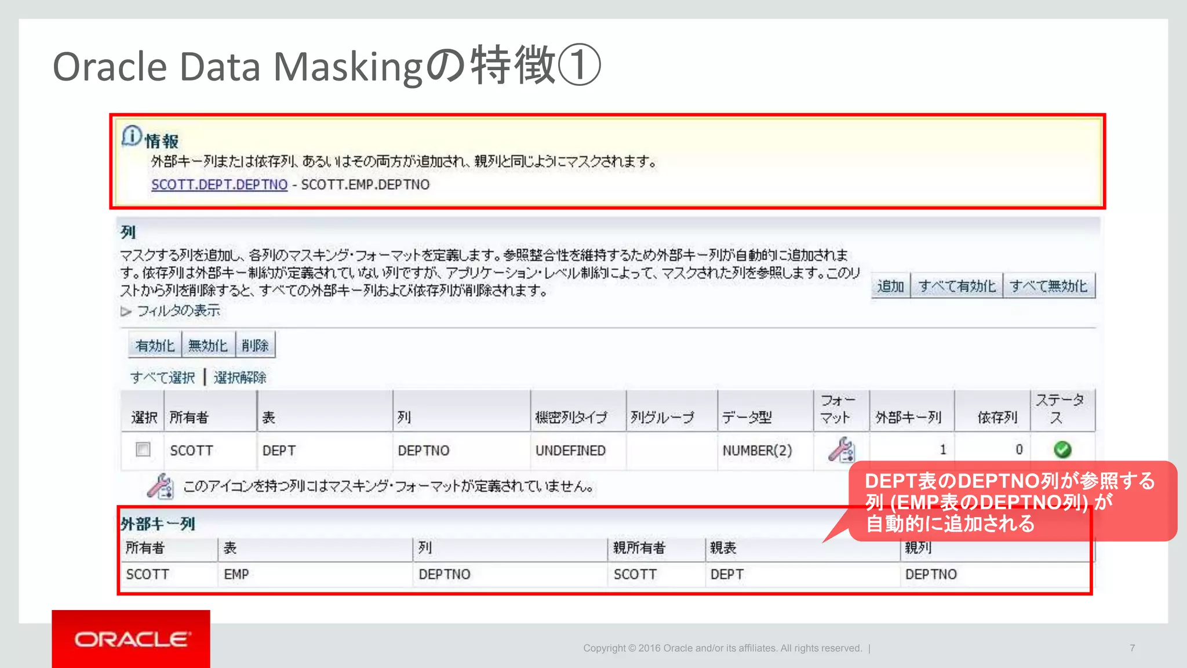
Task: Click the foreign key count value 1
Action: (x=943, y=449)
